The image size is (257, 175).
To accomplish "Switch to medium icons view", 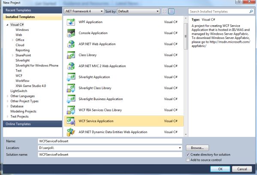I will click(x=171, y=11).
